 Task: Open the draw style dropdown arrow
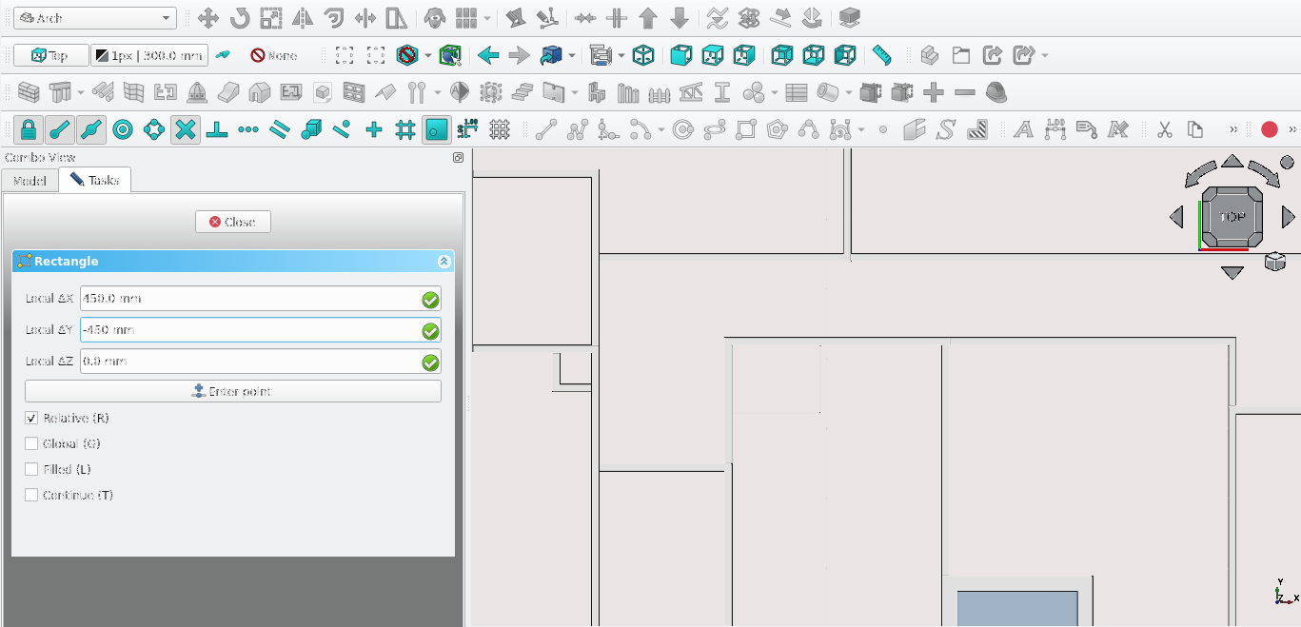tap(427, 55)
